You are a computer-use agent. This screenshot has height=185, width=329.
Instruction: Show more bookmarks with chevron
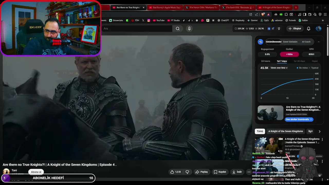(323, 20)
